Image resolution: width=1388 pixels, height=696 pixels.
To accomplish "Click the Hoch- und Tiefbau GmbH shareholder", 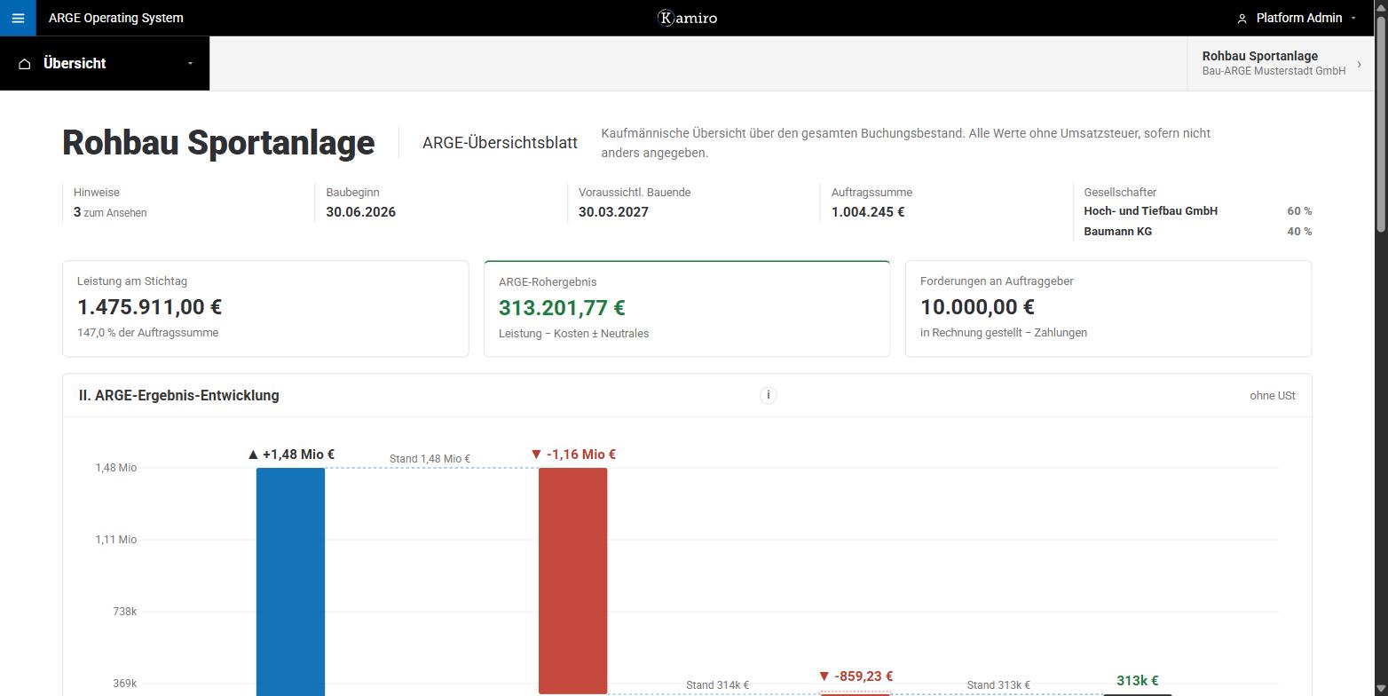I will pyautogui.click(x=1150, y=211).
